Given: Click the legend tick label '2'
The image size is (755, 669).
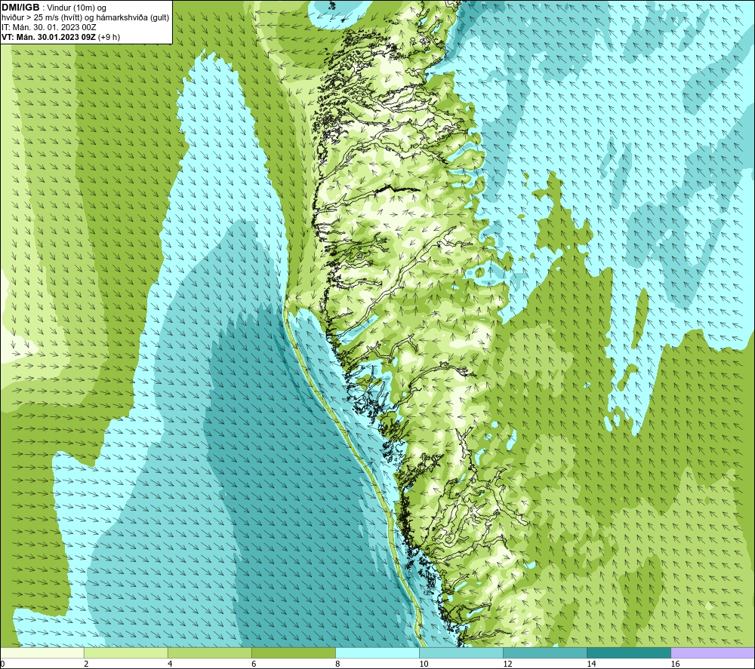Looking at the screenshot, I should click(x=86, y=664).
